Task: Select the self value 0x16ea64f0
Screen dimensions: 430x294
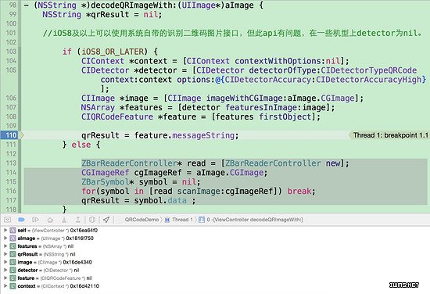Action: coord(84,230)
